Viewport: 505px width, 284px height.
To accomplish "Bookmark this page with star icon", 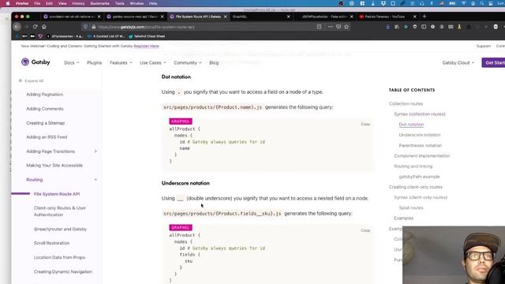I will coord(346,27).
